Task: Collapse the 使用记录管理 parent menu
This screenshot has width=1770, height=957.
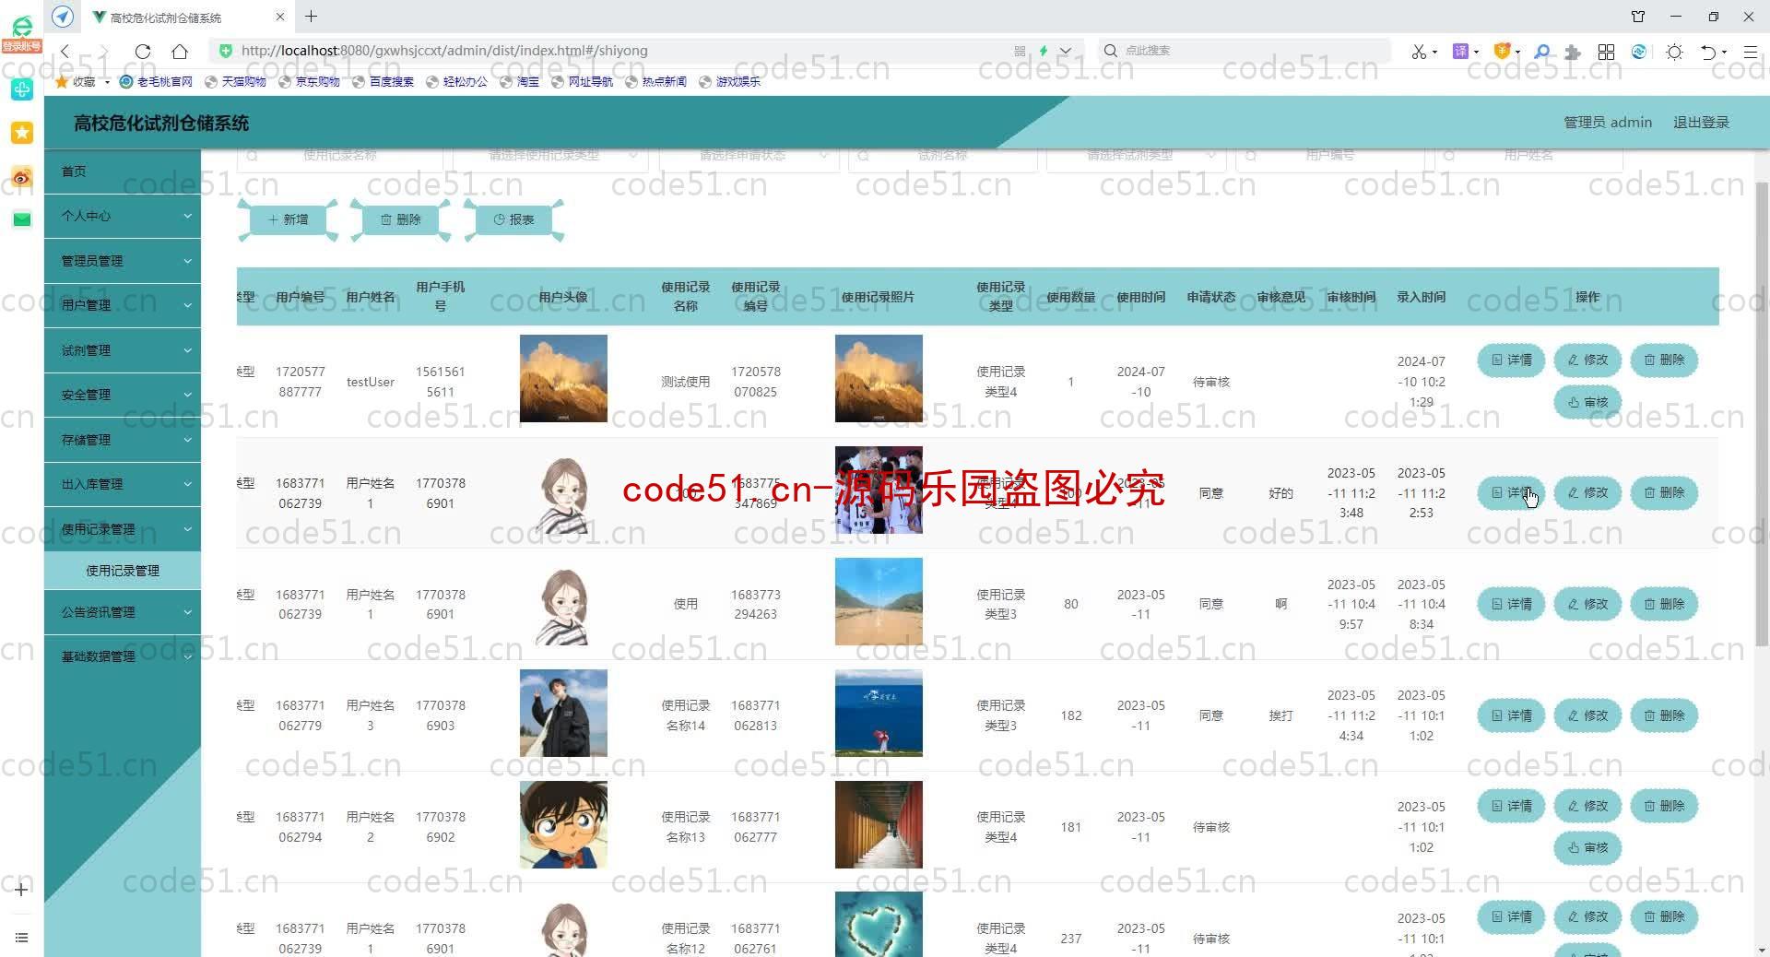Action: coord(123,529)
